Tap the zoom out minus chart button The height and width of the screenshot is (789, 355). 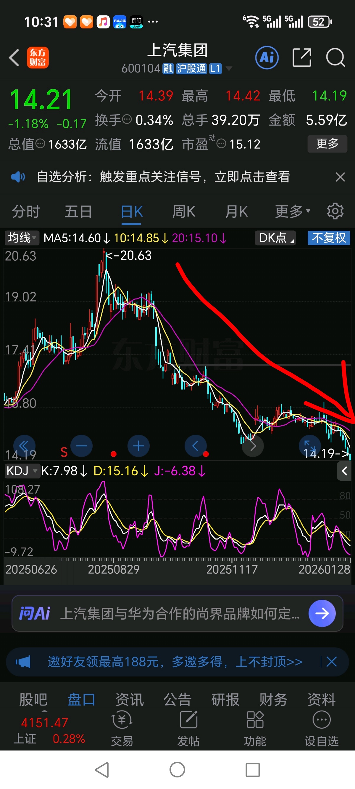(81, 446)
